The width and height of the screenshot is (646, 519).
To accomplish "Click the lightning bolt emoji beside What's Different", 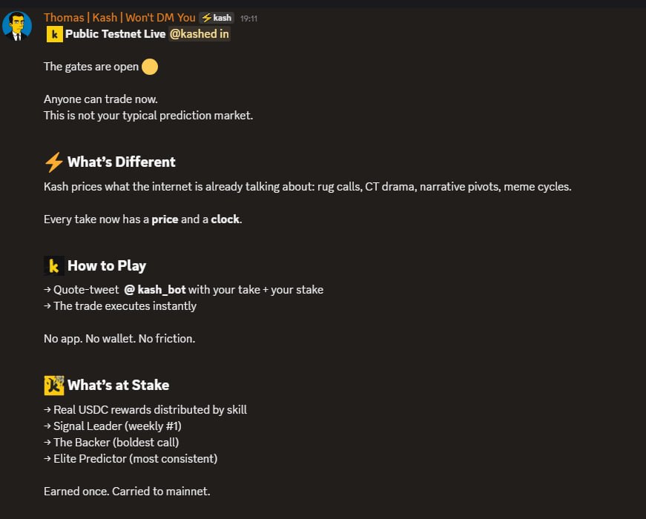I will point(54,162).
